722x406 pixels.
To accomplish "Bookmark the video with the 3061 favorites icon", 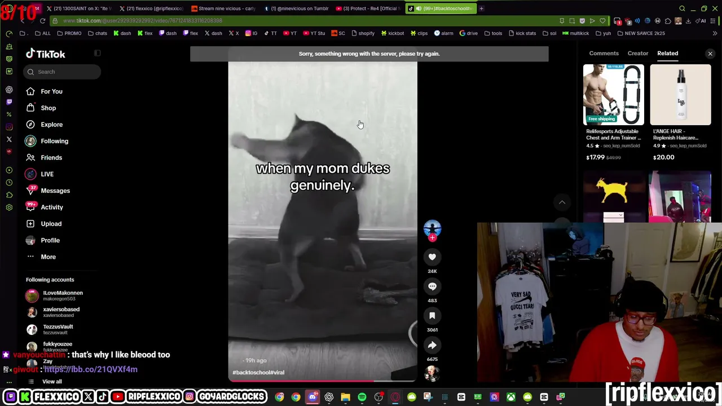I will point(432,316).
